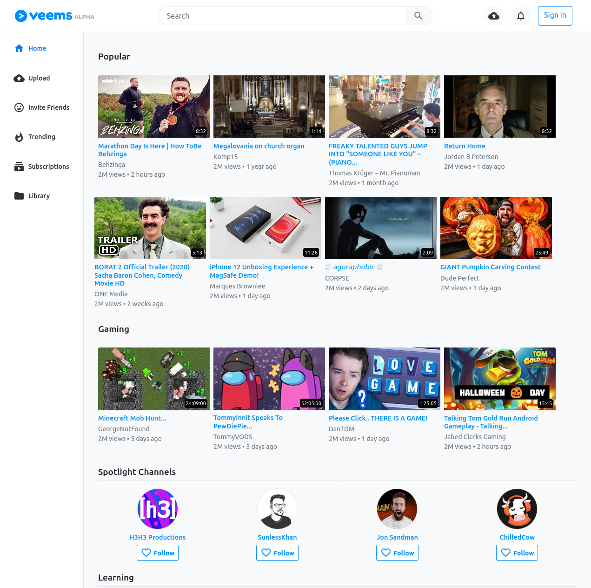Click 'Minecraft Mob Hunt...' title link
This screenshot has height=588, width=591.
(132, 418)
